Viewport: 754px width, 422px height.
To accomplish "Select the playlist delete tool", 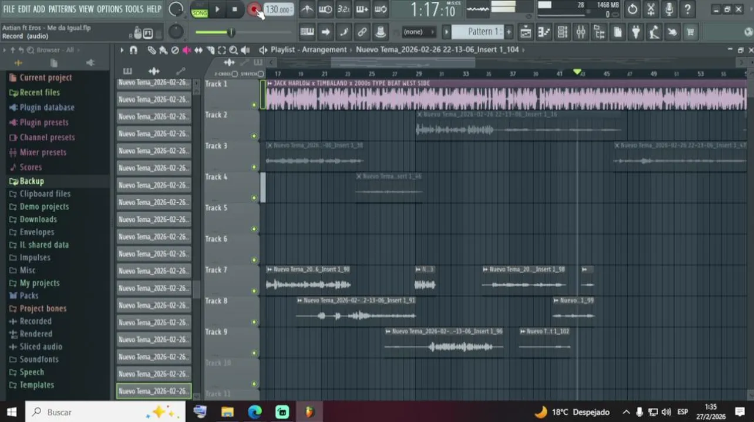I will [x=175, y=50].
